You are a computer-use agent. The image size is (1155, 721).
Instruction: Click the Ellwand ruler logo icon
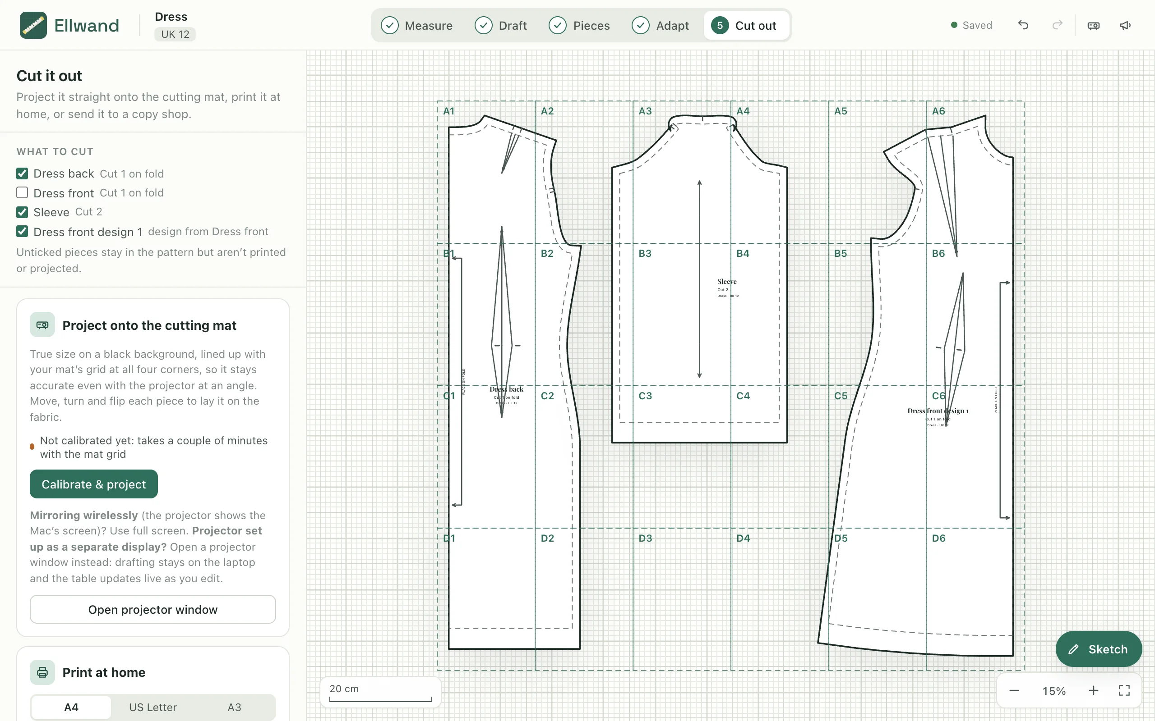point(33,25)
